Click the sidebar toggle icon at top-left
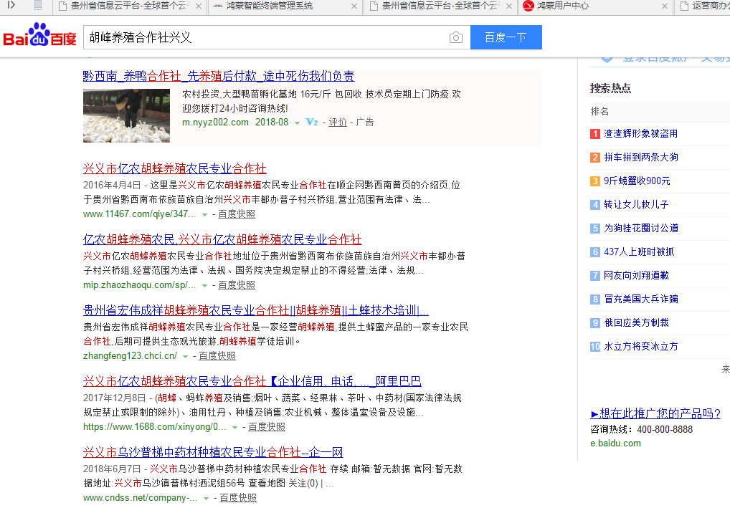Viewport: 730px width, 513px height. coord(11,6)
